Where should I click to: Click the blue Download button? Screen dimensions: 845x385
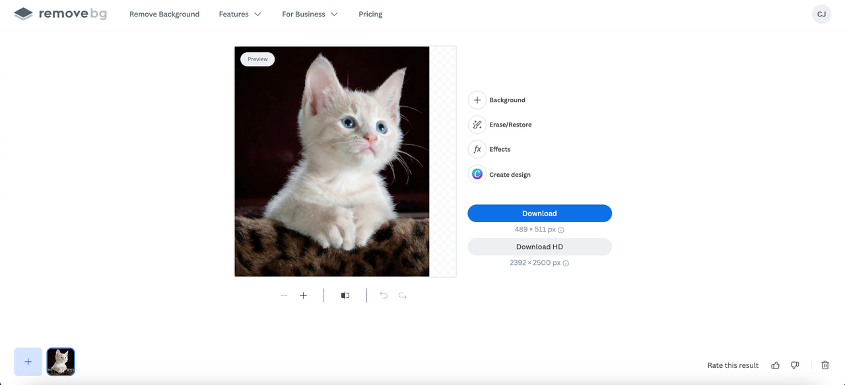pyautogui.click(x=539, y=214)
